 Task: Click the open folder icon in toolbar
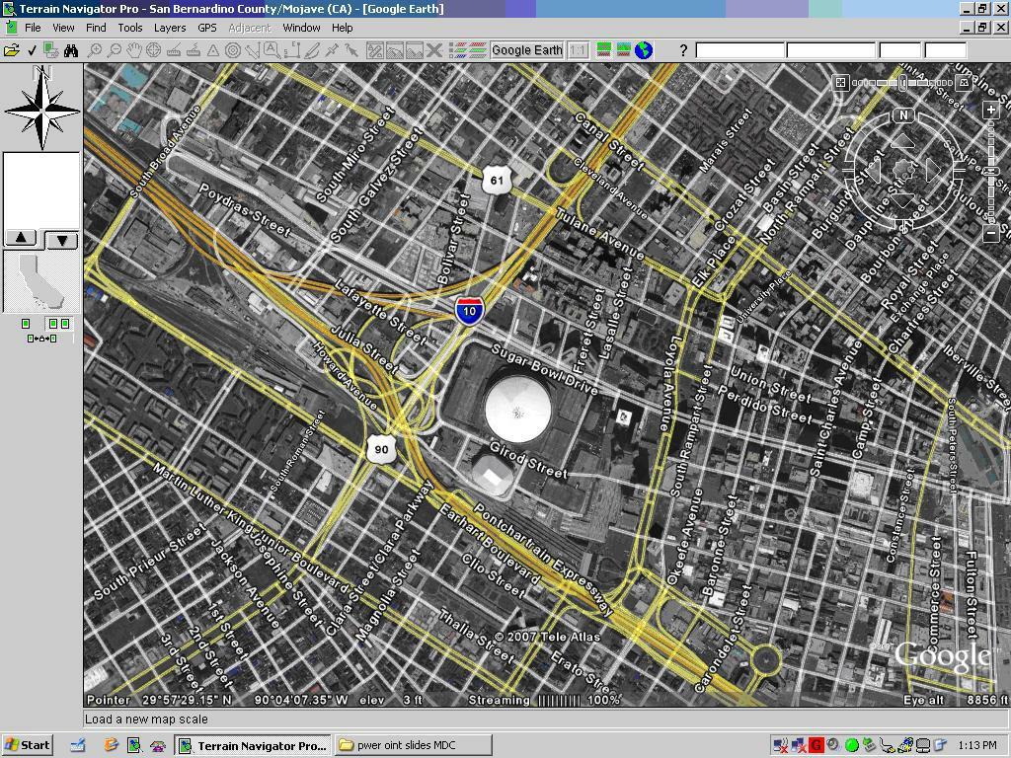pyautogui.click(x=12, y=50)
